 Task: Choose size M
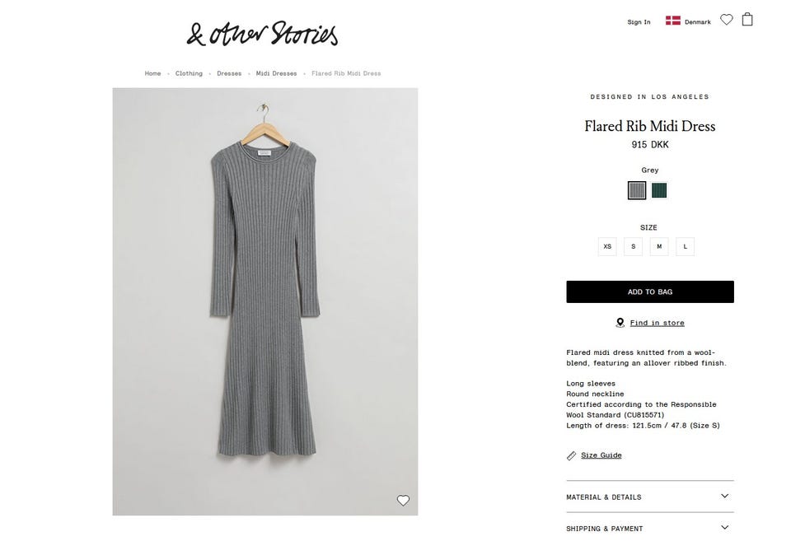659,246
